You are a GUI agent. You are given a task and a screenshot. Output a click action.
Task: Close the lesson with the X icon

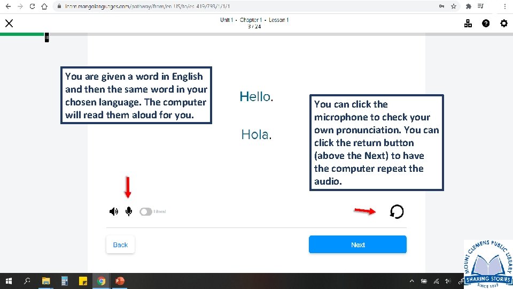[x=9, y=23]
